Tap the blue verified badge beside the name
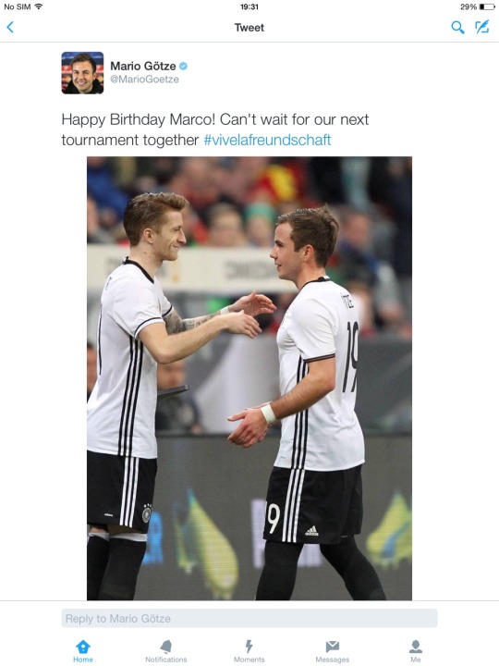This screenshot has width=499, height=666. pos(183,66)
